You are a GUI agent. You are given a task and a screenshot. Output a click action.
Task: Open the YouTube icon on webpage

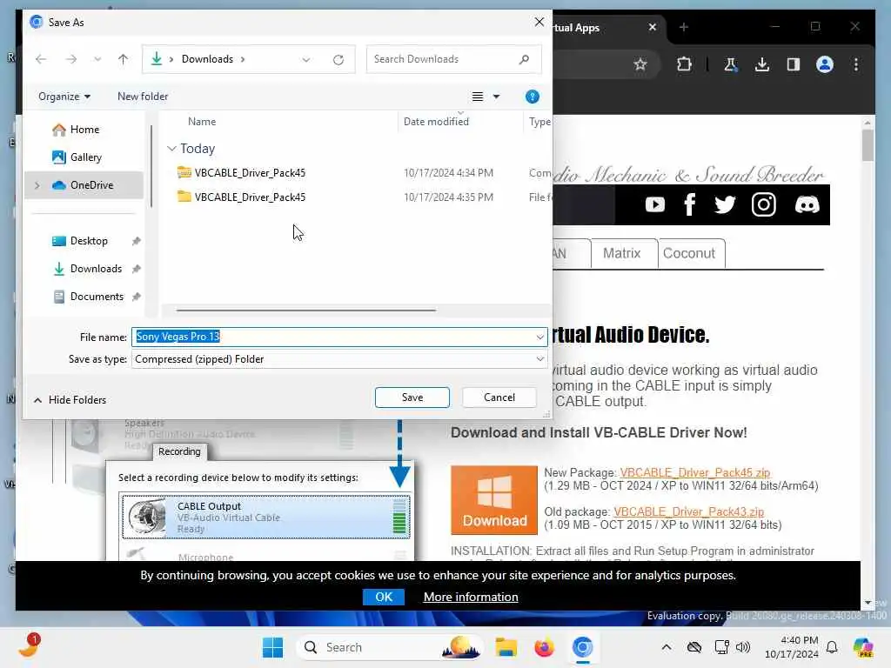pyautogui.click(x=655, y=204)
